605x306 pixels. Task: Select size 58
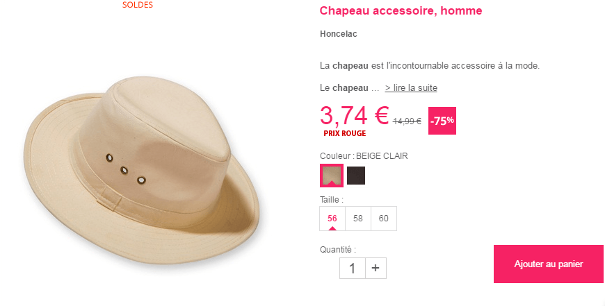[358, 219]
